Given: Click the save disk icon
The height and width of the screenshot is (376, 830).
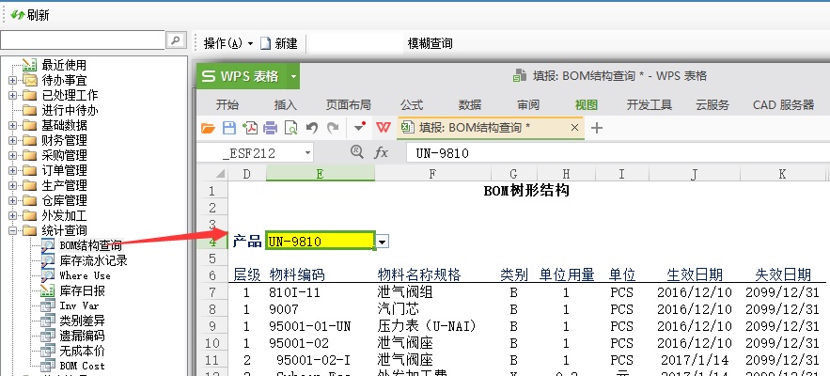Looking at the screenshot, I should (x=228, y=128).
